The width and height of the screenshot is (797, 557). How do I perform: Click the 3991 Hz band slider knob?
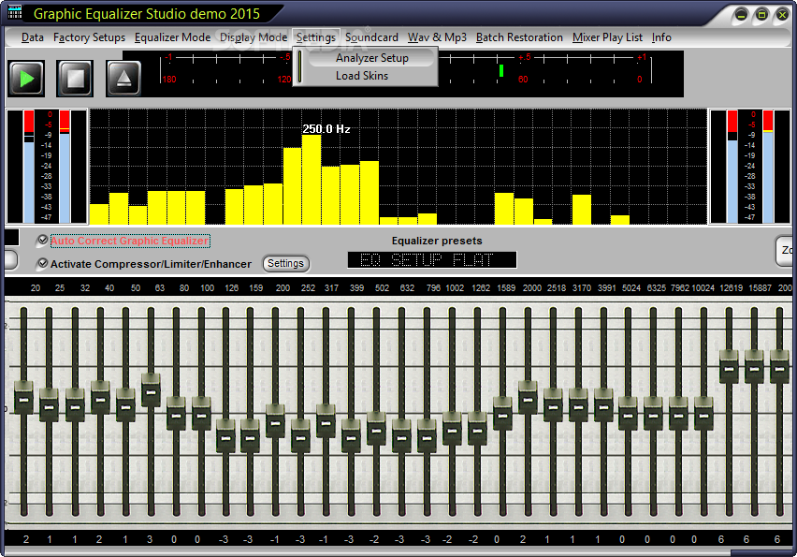click(x=603, y=405)
